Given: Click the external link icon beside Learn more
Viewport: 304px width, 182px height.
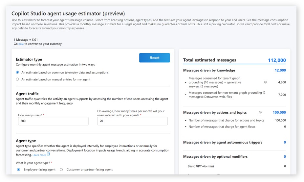Looking at the screenshot, I should point(49,154).
